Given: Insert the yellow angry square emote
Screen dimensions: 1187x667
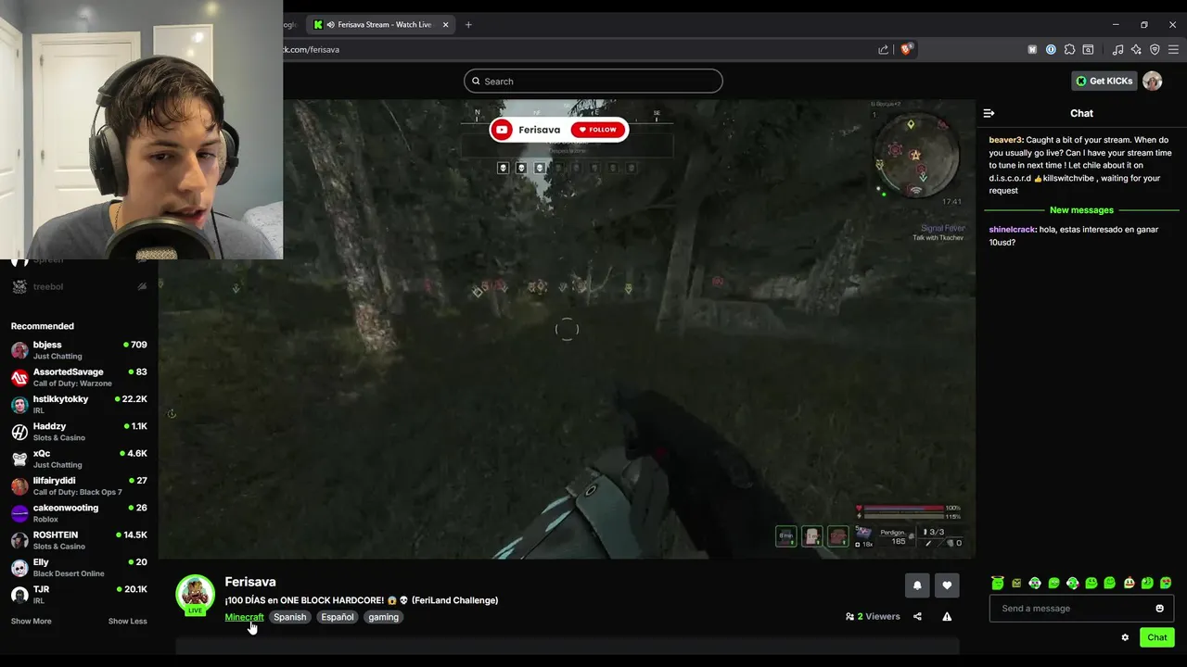Looking at the screenshot, I should pos(1016,584).
